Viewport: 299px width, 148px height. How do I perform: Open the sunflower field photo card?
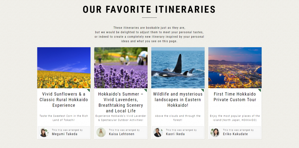pyautogui.click(x=64, y=68)
